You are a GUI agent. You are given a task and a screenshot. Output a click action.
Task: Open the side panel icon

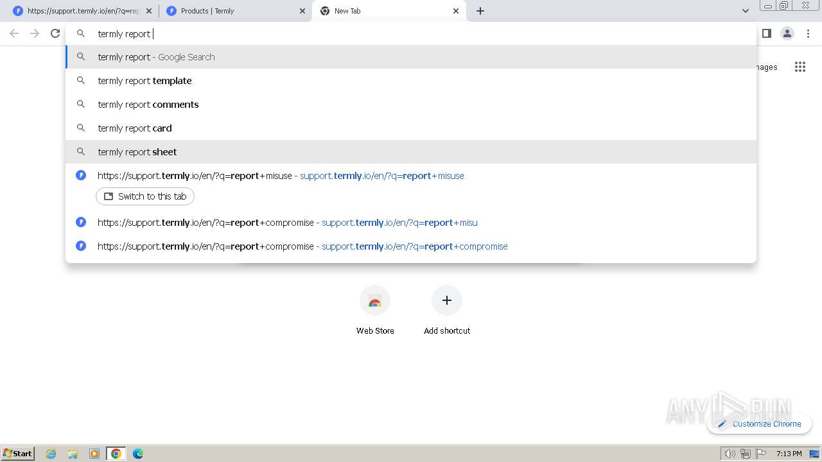[766, 33]
